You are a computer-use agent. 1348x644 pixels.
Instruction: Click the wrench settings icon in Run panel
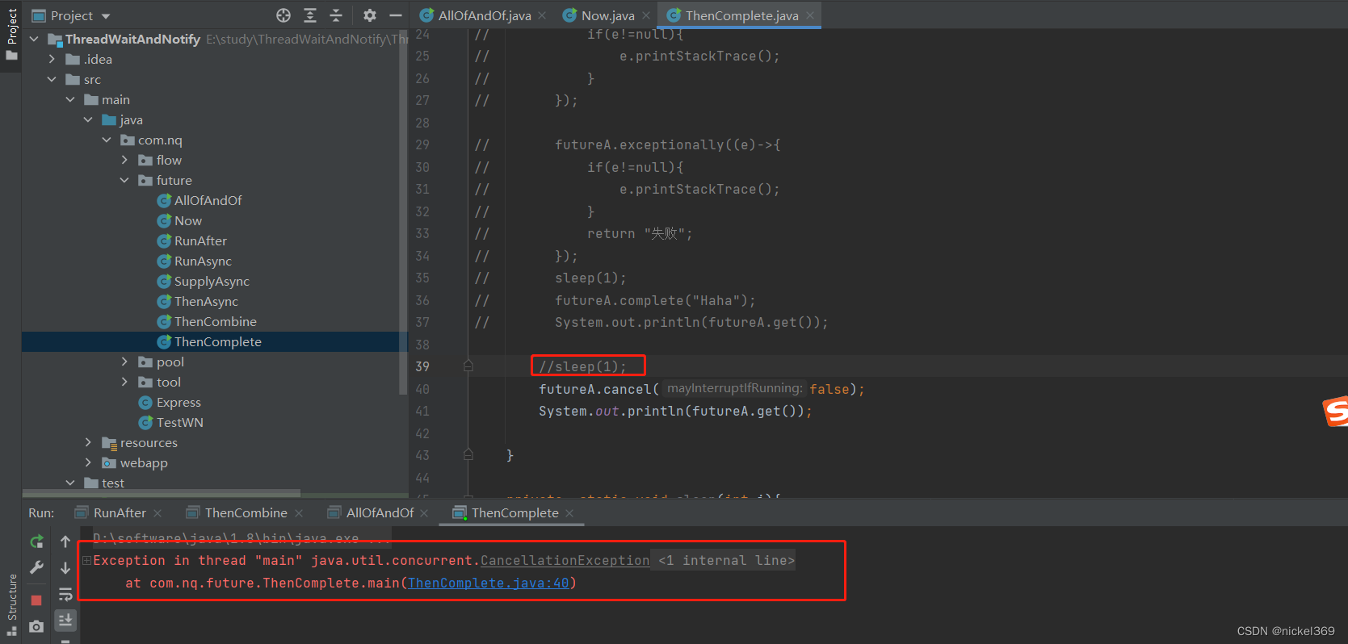click(36, 568)
